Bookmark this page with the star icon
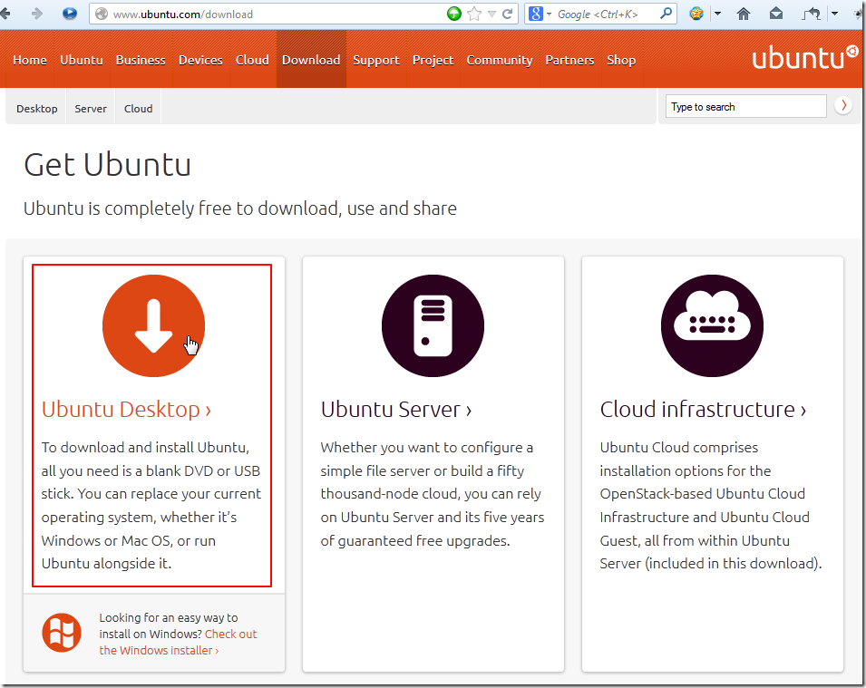 pos(474,14)
